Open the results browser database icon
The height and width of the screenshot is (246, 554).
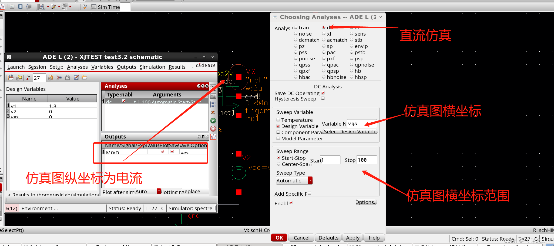[20, 6]
